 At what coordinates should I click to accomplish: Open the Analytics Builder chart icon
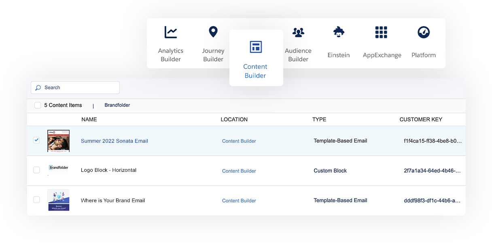[x=171, y=32]
